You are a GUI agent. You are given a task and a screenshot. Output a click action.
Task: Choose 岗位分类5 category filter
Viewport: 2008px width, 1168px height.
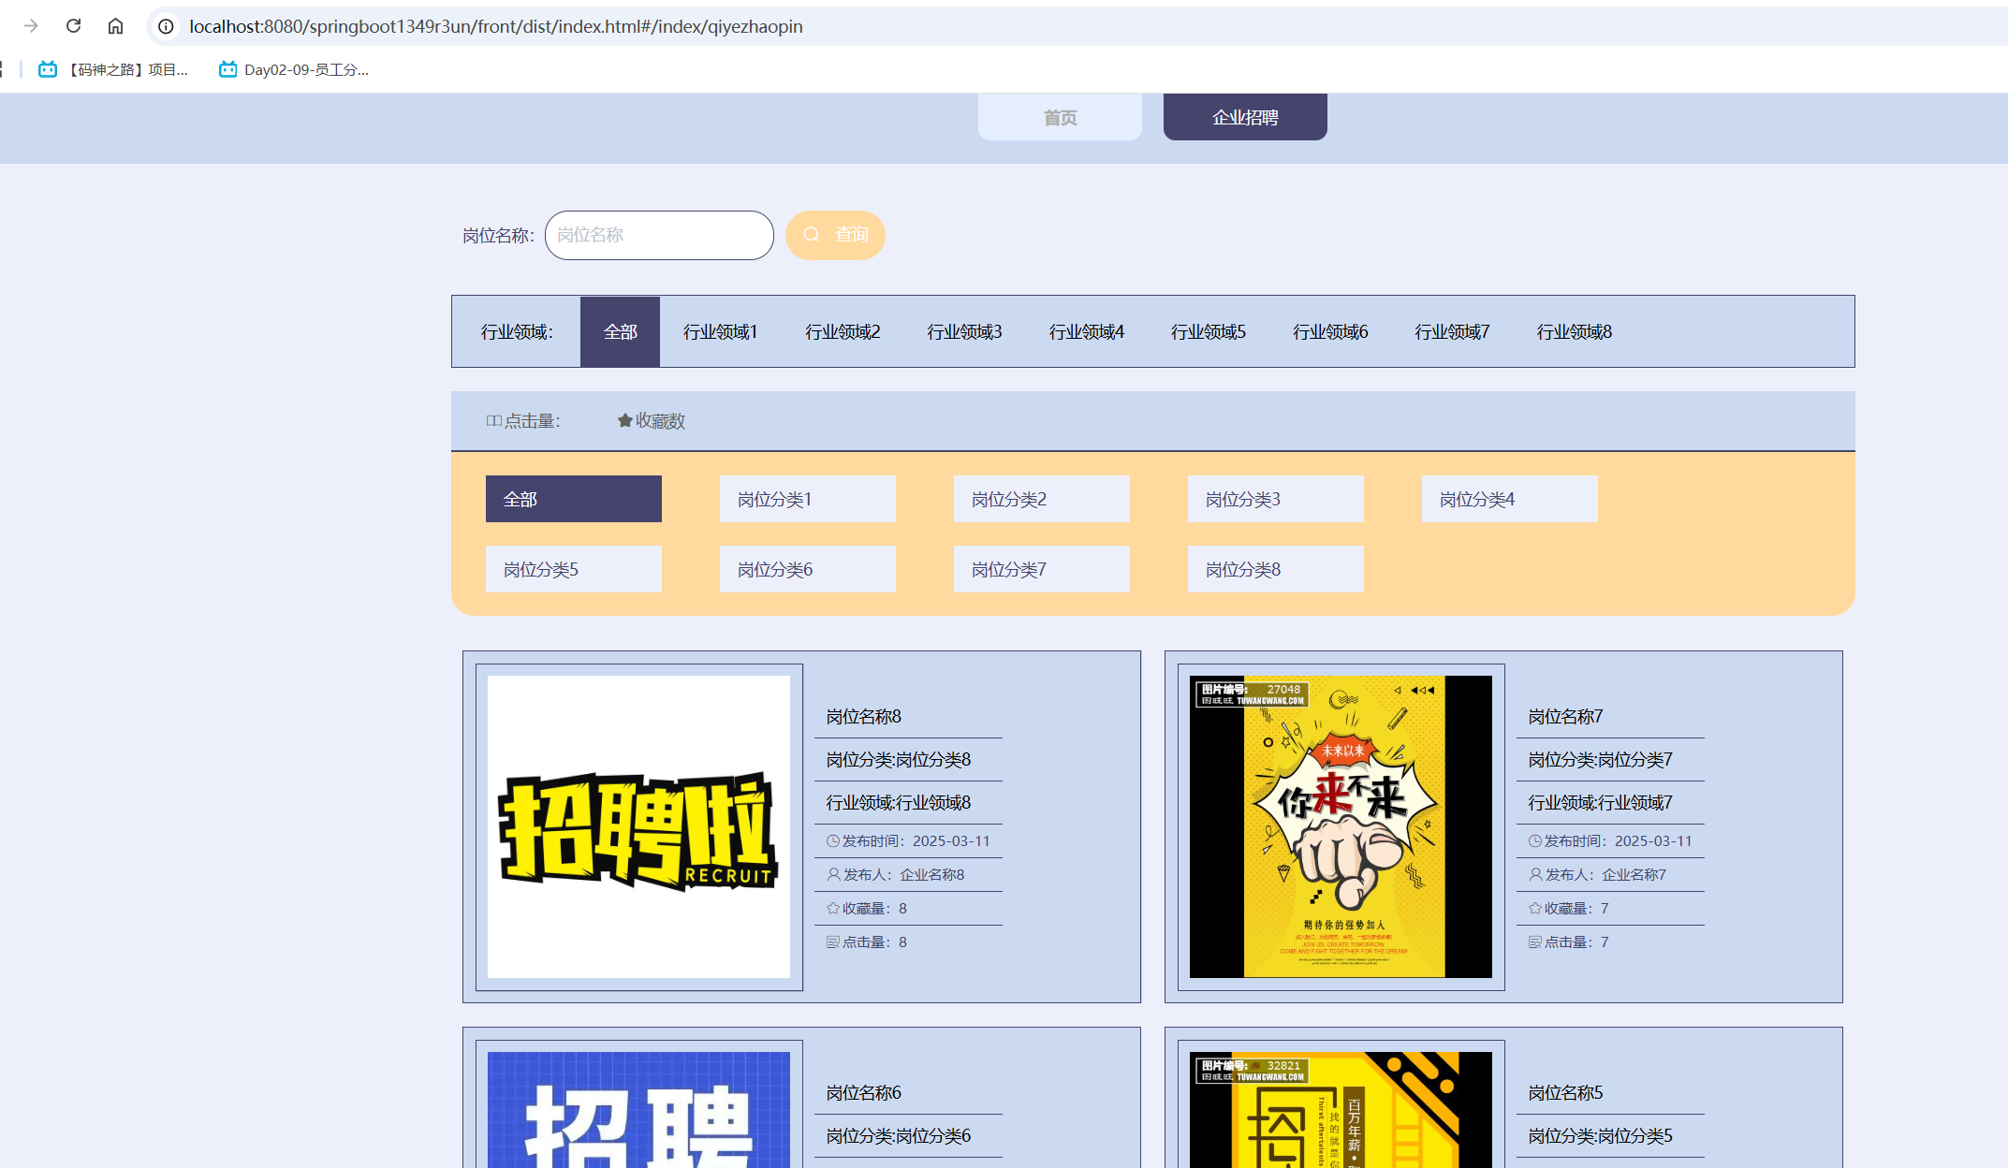click(573, 569)
